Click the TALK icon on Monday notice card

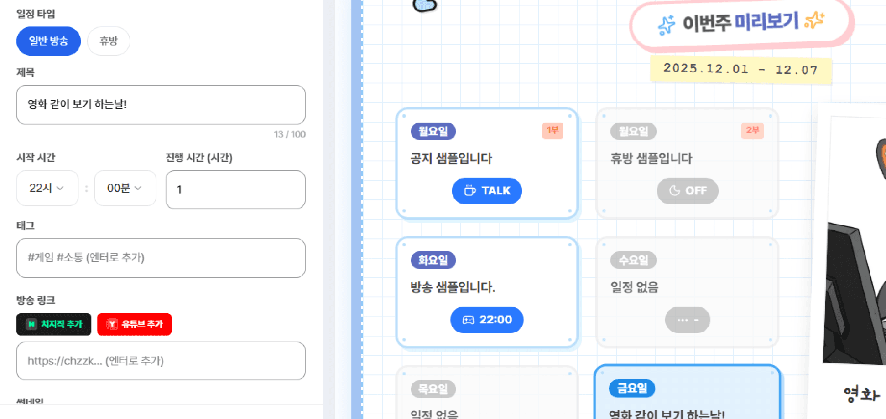[x=469, y=191]
